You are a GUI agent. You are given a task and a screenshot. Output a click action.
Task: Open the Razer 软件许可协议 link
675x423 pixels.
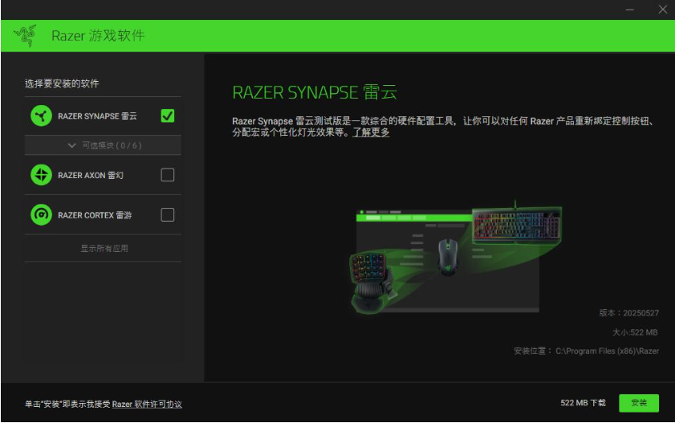coord(147,404)
